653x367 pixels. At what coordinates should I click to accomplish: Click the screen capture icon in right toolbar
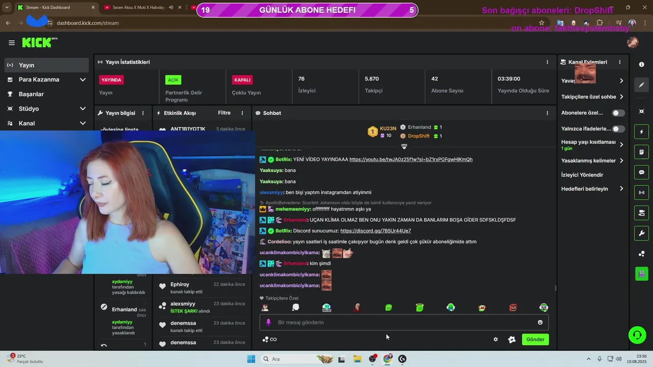[641, 112]
